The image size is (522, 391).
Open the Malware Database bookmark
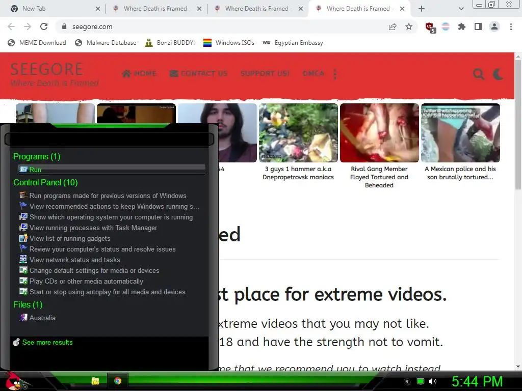click(x=106, y=43)
